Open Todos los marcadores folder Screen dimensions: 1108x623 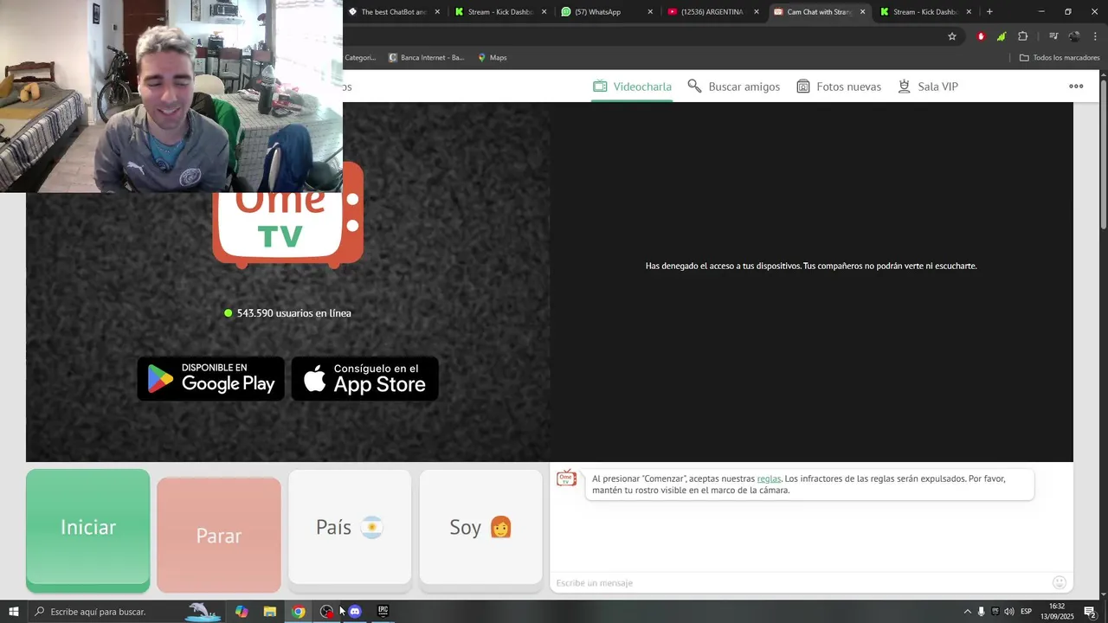click(x=1060, y=58)
